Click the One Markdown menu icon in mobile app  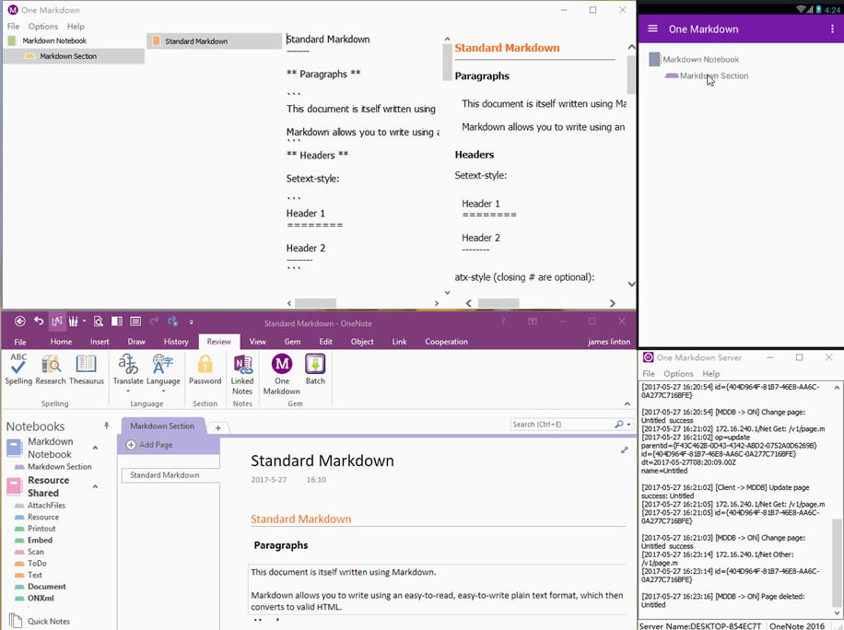click(x=652, y=29)
